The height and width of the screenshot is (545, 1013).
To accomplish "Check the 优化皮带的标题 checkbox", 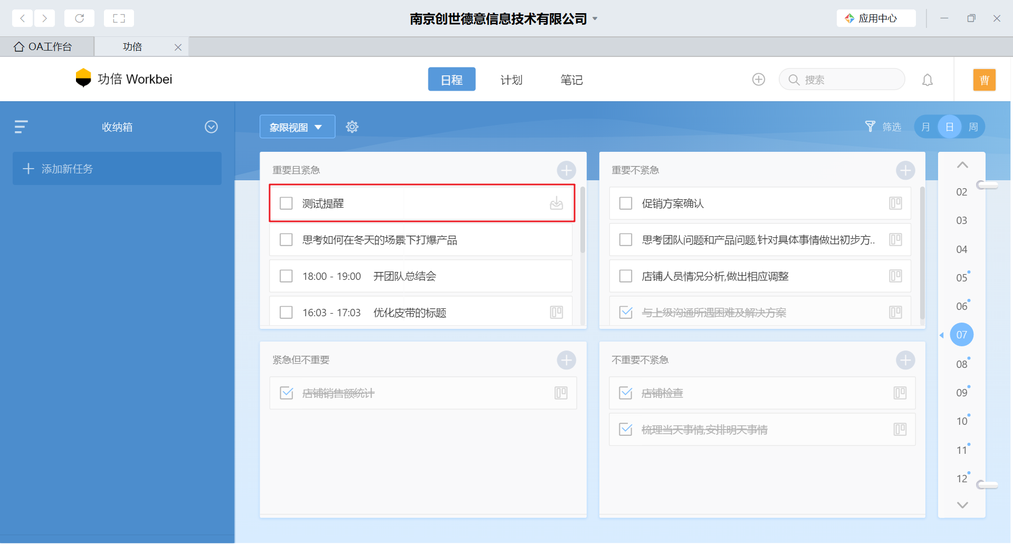I will coord(286,313).
